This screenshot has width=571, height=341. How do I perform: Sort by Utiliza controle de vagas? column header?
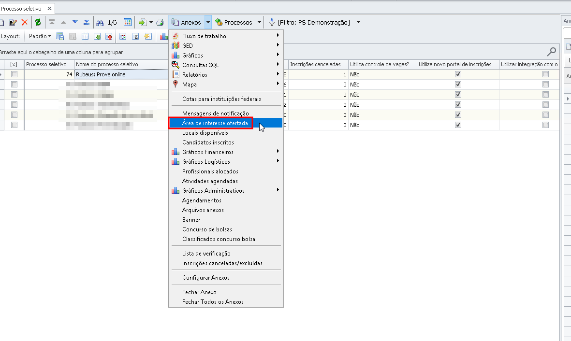pyautogui.click(x=382, y=64)
